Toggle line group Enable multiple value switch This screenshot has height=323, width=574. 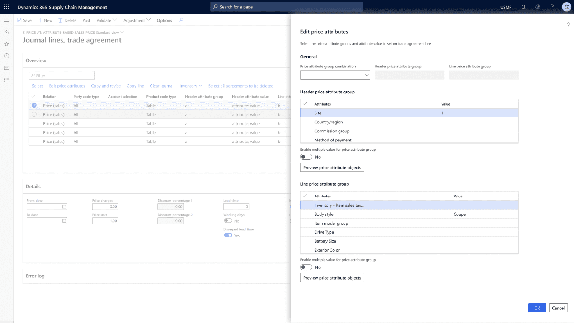(306, 267)
